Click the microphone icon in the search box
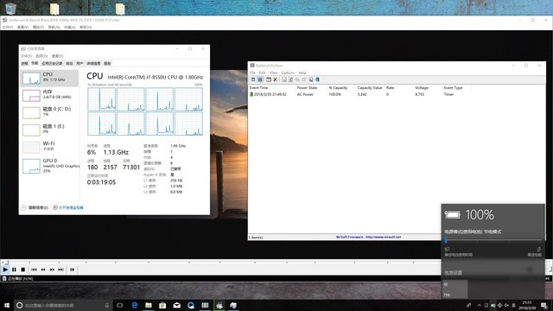 (107, 305)
